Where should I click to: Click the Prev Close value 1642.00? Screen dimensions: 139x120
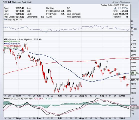point(20,17)
